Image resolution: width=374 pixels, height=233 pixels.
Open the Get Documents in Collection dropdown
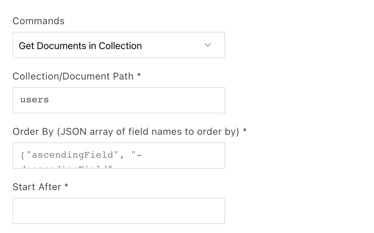point(119,45)
